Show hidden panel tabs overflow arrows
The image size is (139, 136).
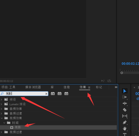click(x=116, y=87)
